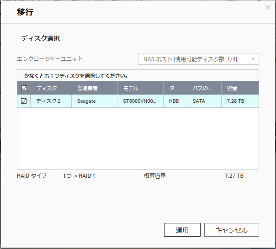Toggle the select-all checkbox in table header

point(24,88)
